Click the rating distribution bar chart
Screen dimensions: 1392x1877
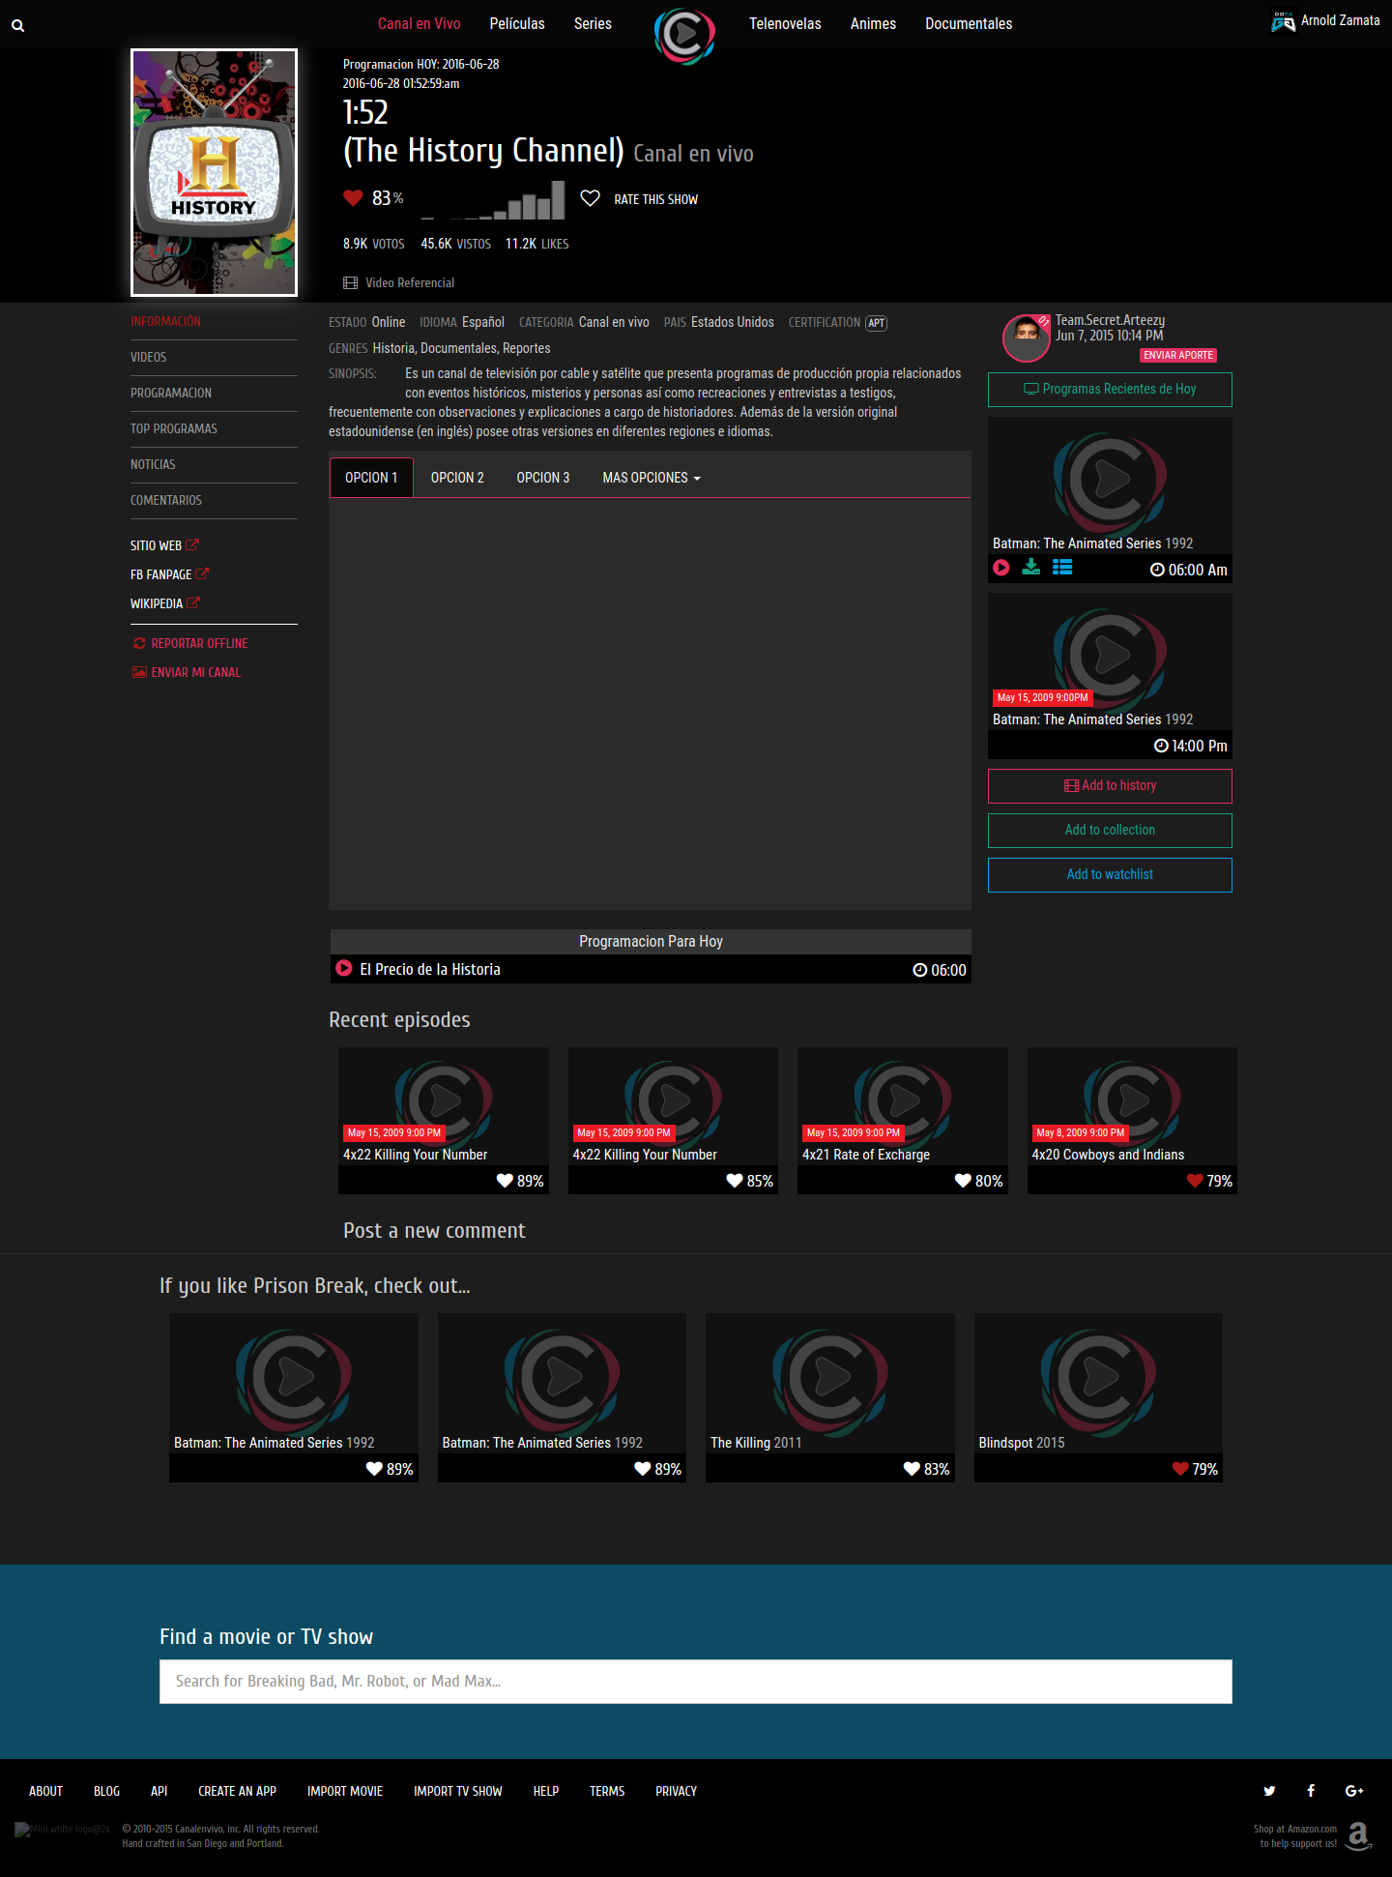pos(493,200)
